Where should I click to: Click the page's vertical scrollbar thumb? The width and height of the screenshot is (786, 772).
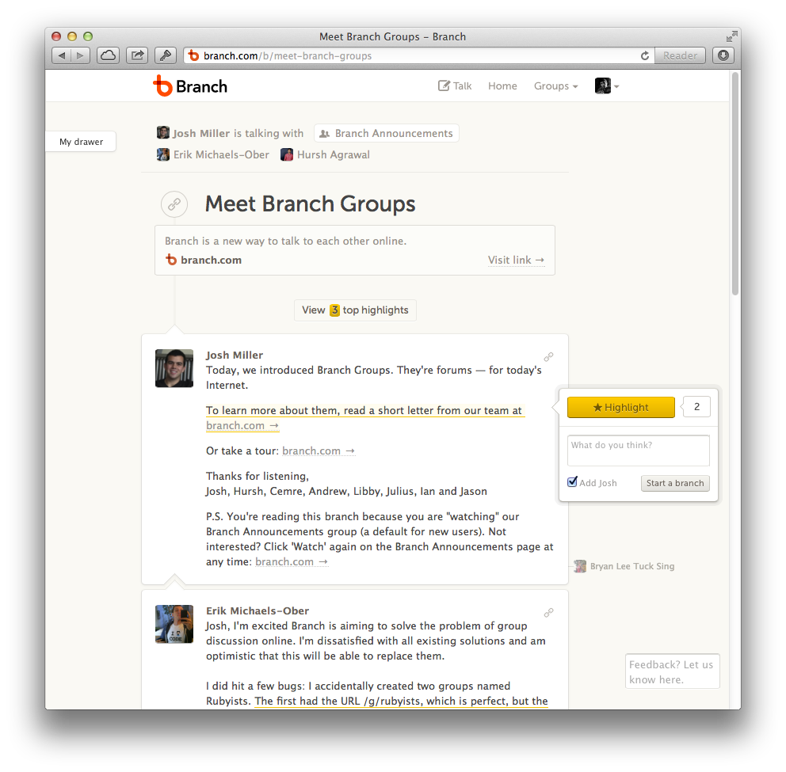click(x=734, y=184)
